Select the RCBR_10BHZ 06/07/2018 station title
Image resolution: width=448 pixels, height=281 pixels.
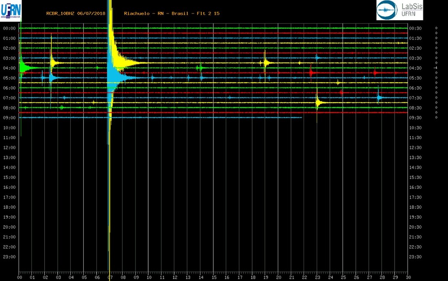(x=76, y=13)
